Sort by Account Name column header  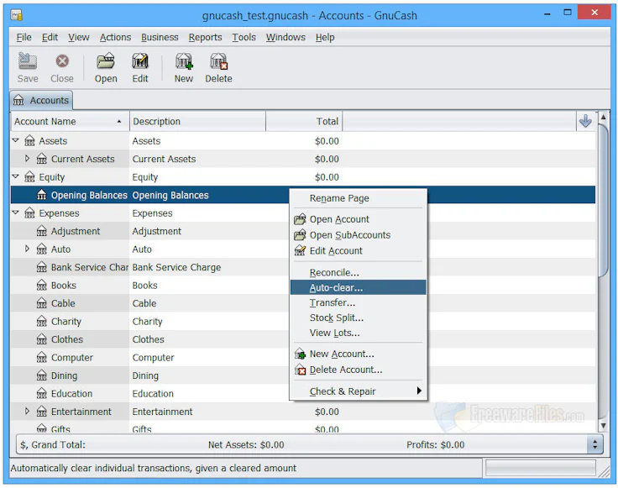pyautogui.click(x=71, y=122)
